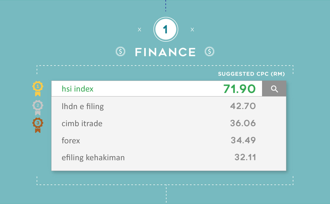
Task: Click the number 1 circle badge
Action: pyautogui.click(x=166, y=29)
